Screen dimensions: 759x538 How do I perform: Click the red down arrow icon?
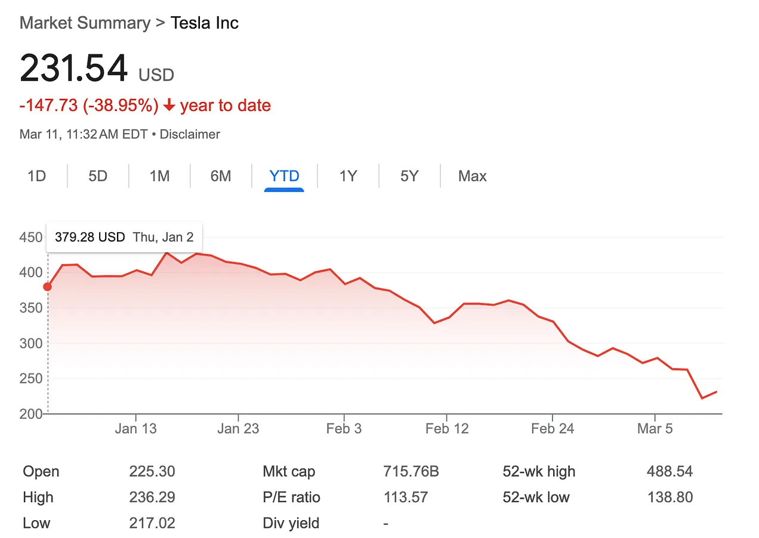point(169,106)
